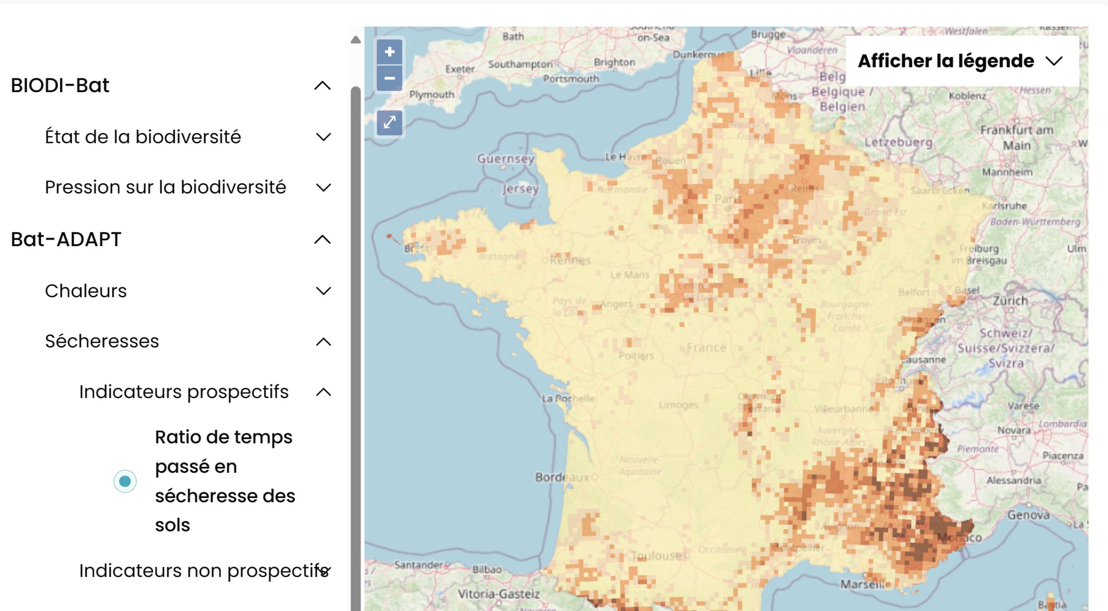Collapse the Indicateurs prospectifs chevron
The height and width of the screenshot is (611, 1108).
click(323, 392)
